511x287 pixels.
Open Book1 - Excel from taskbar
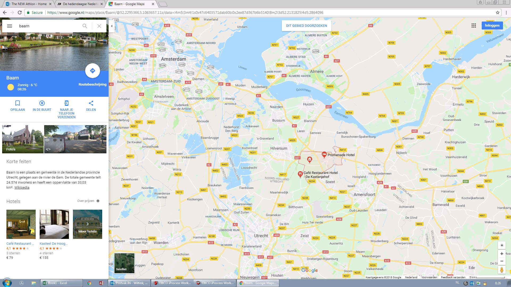coord(61,283)
